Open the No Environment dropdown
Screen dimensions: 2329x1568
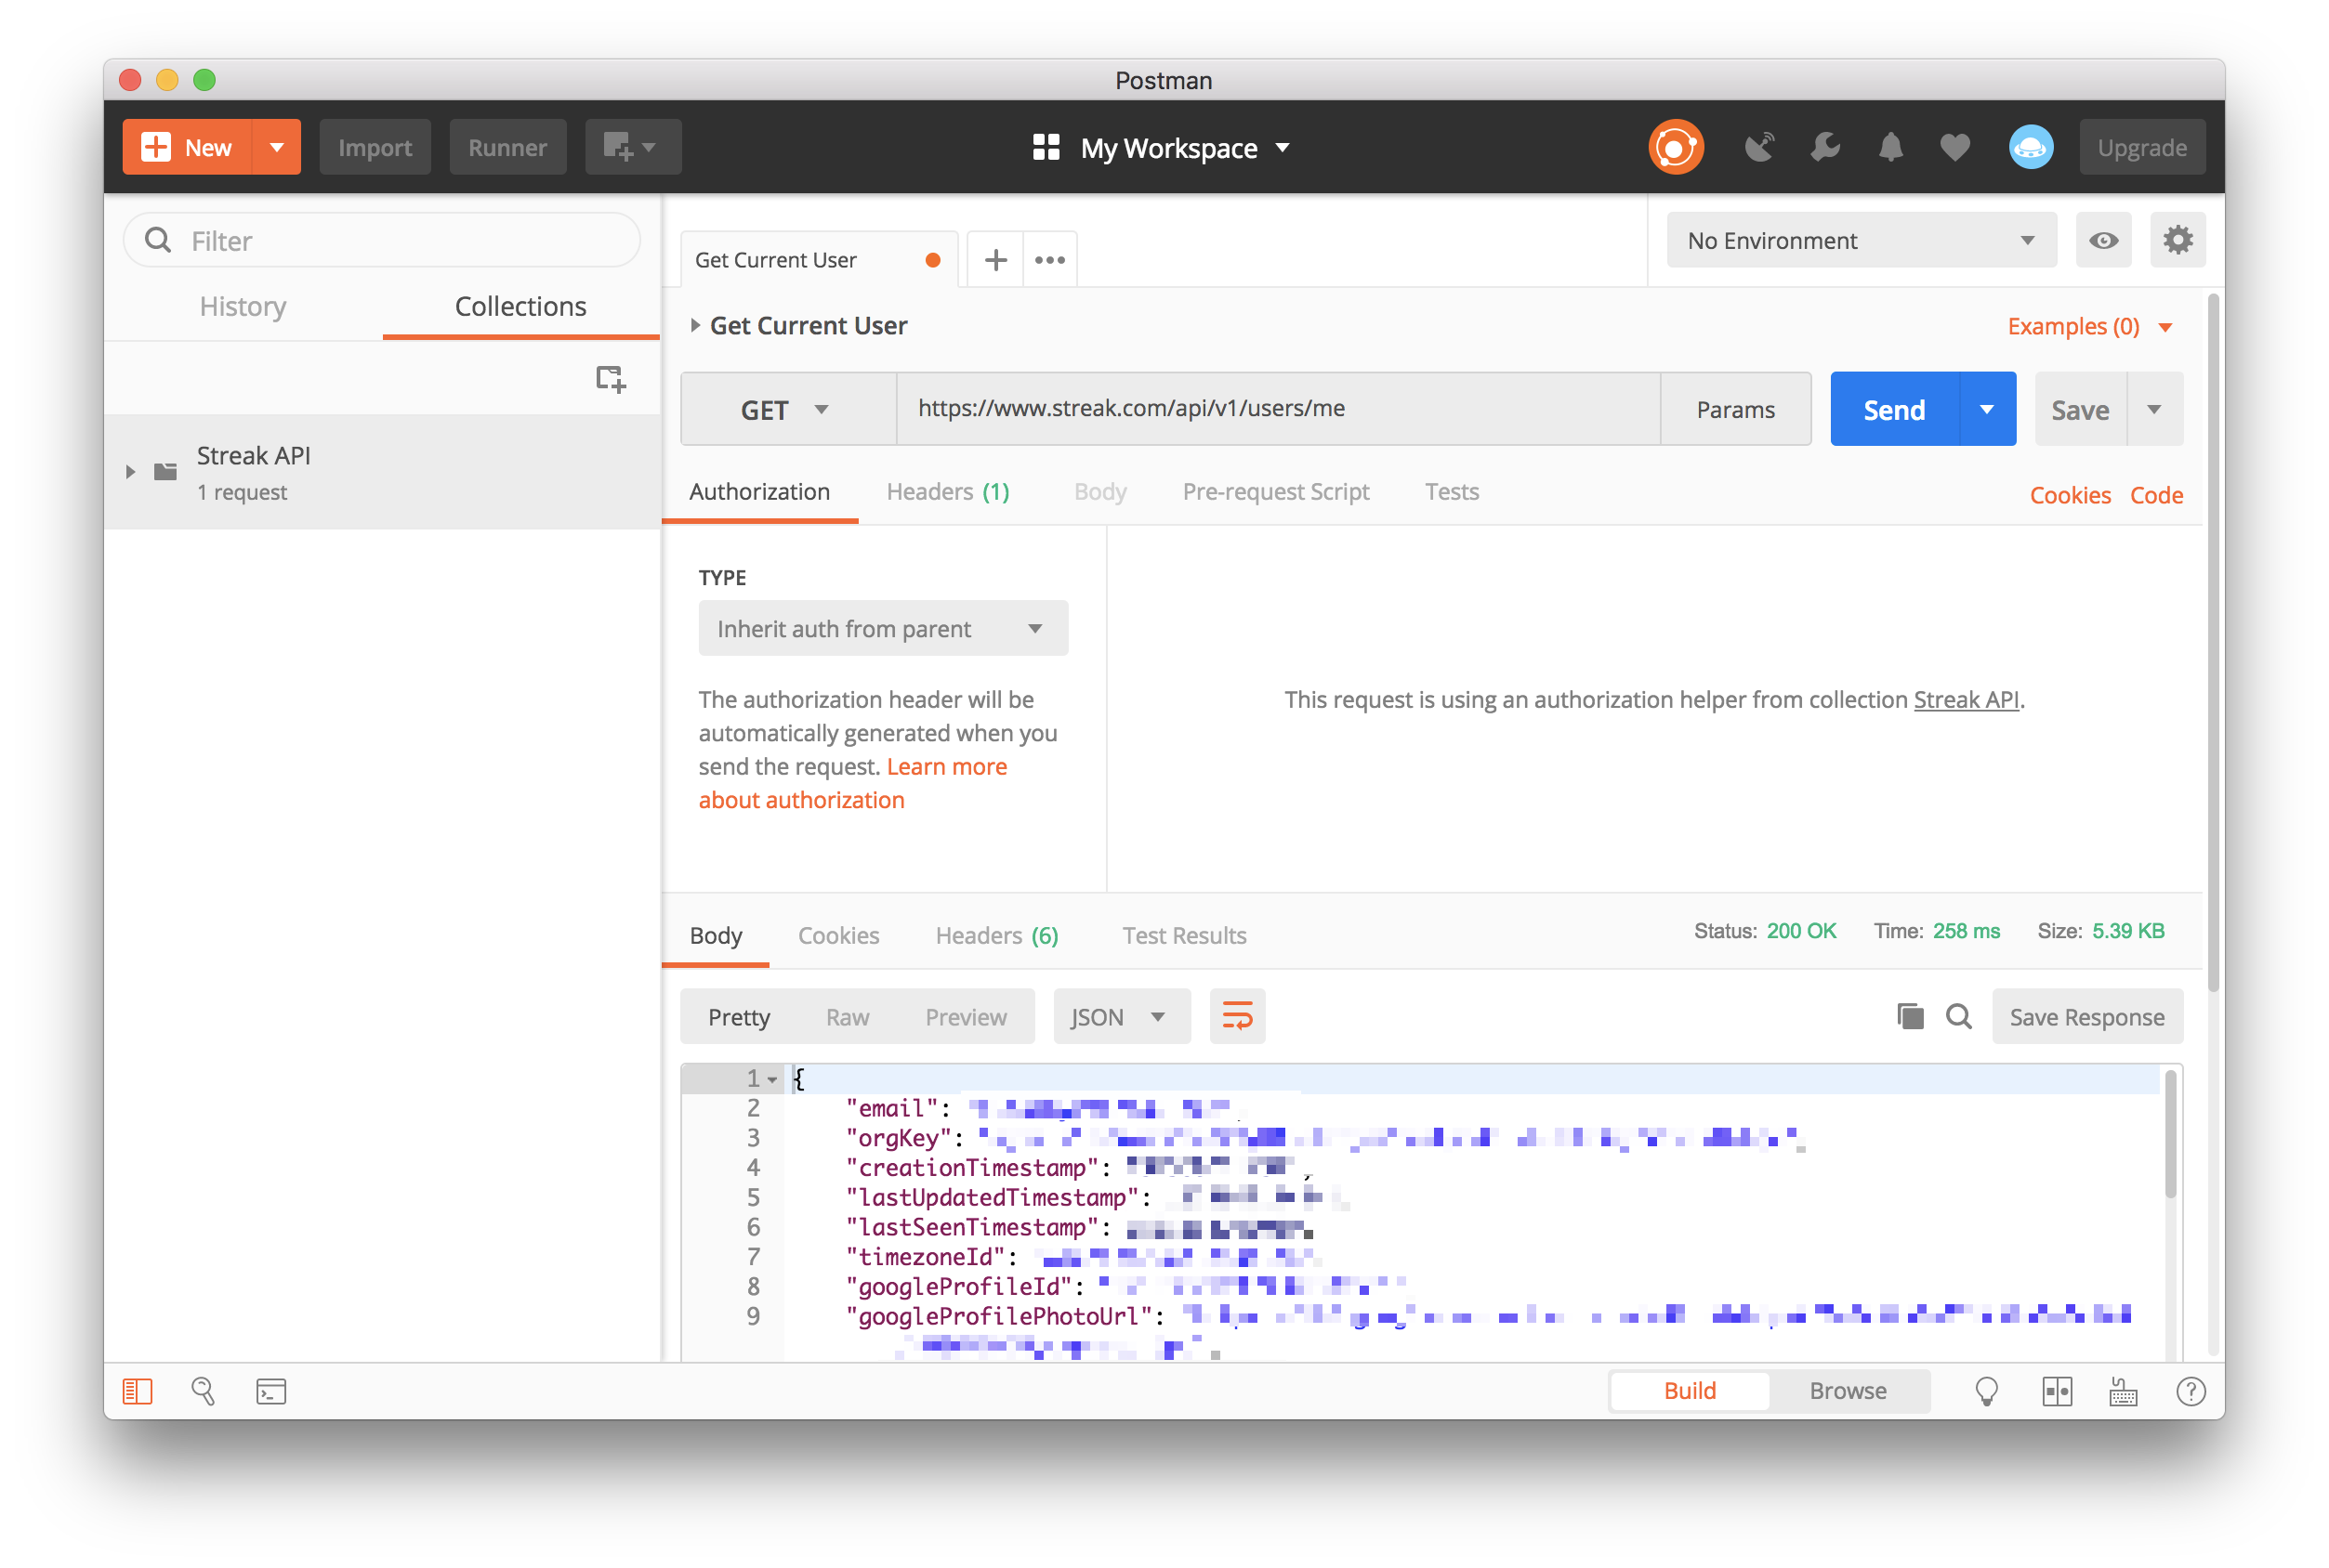point(1861,240)
